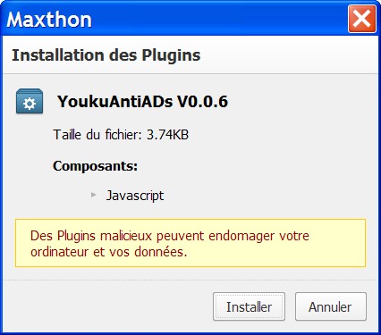Click empty area of blue title bar
Viewport: 381px width, 335px height.
[x=219, y=20]
